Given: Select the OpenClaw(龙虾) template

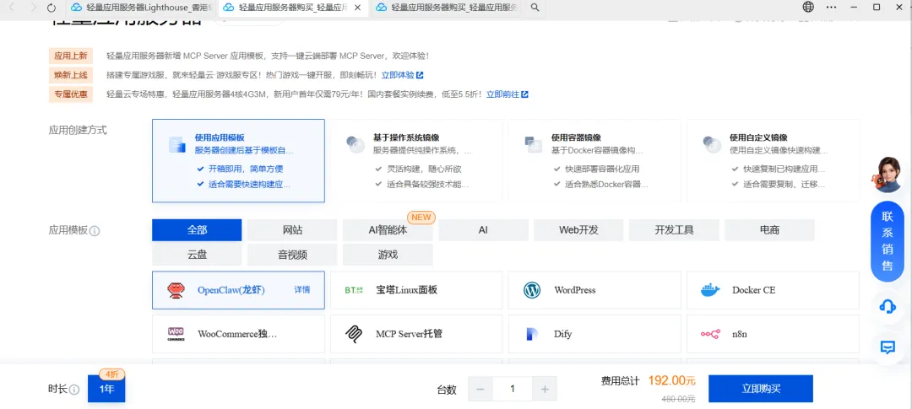Looking at the screenshot, I should pos(238,290).
